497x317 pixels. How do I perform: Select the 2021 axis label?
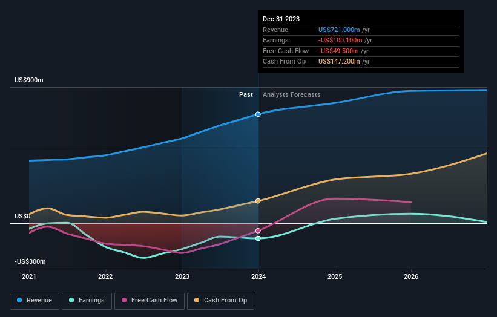(x=29, y=276)
